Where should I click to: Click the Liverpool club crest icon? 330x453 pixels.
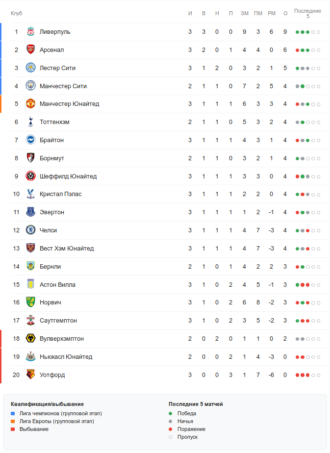click(x=31, y=32)
